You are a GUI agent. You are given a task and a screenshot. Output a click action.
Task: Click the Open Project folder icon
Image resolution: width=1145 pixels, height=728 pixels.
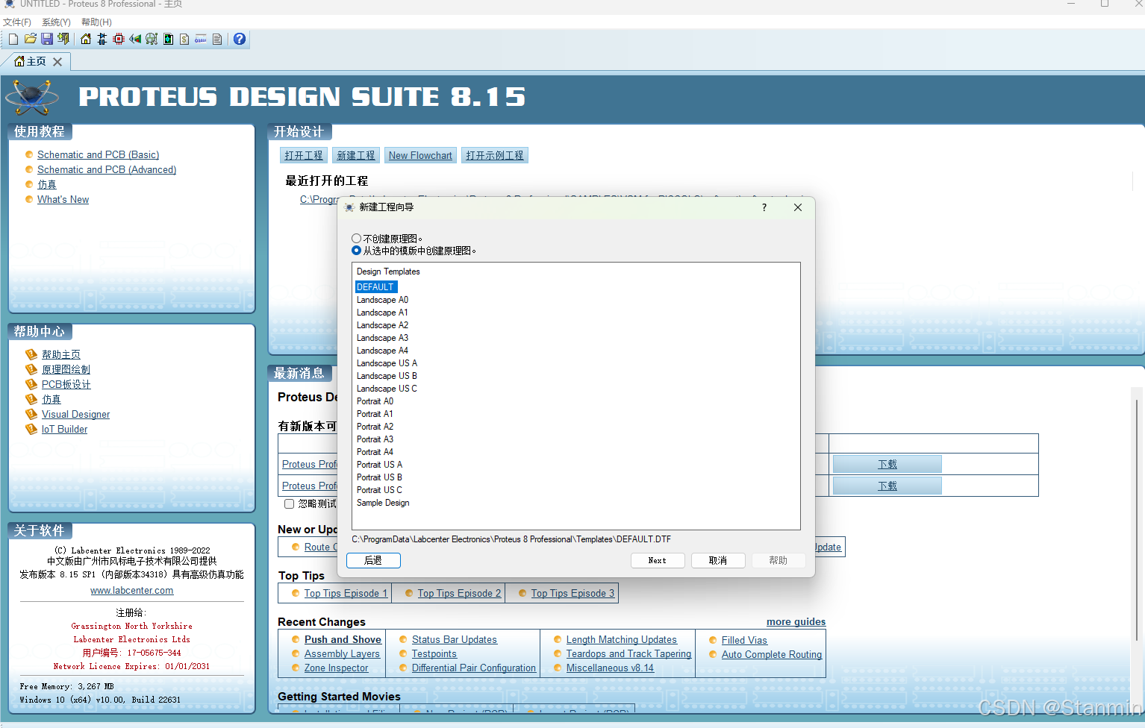pyautogui.click(x=31, y=39)
